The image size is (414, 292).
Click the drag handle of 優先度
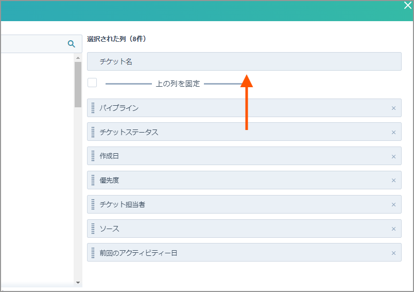click(93, 180)
